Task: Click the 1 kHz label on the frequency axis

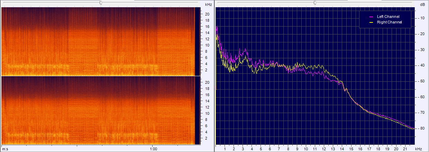Action: [x=225, y=149]
